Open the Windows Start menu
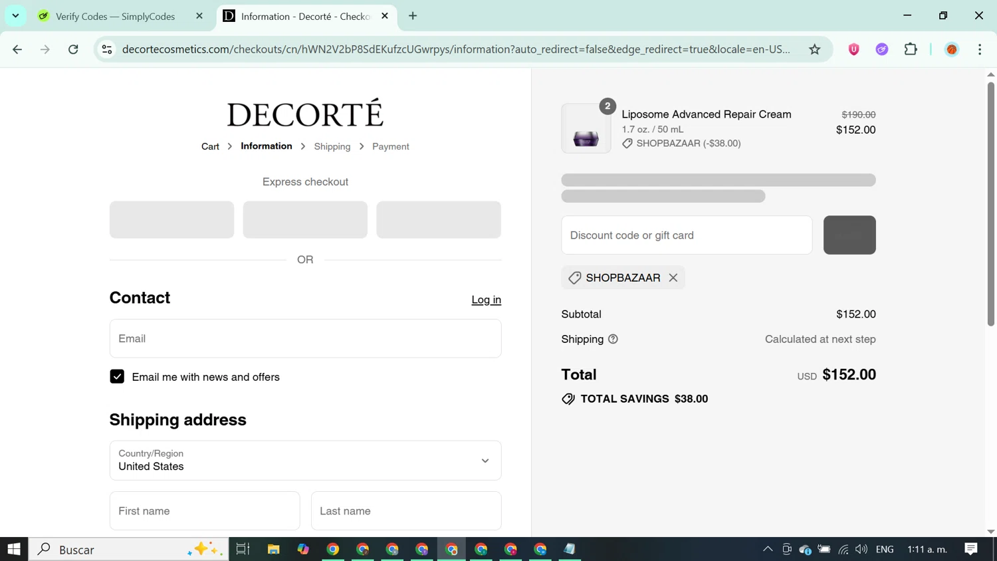 (x=14, y=549)
